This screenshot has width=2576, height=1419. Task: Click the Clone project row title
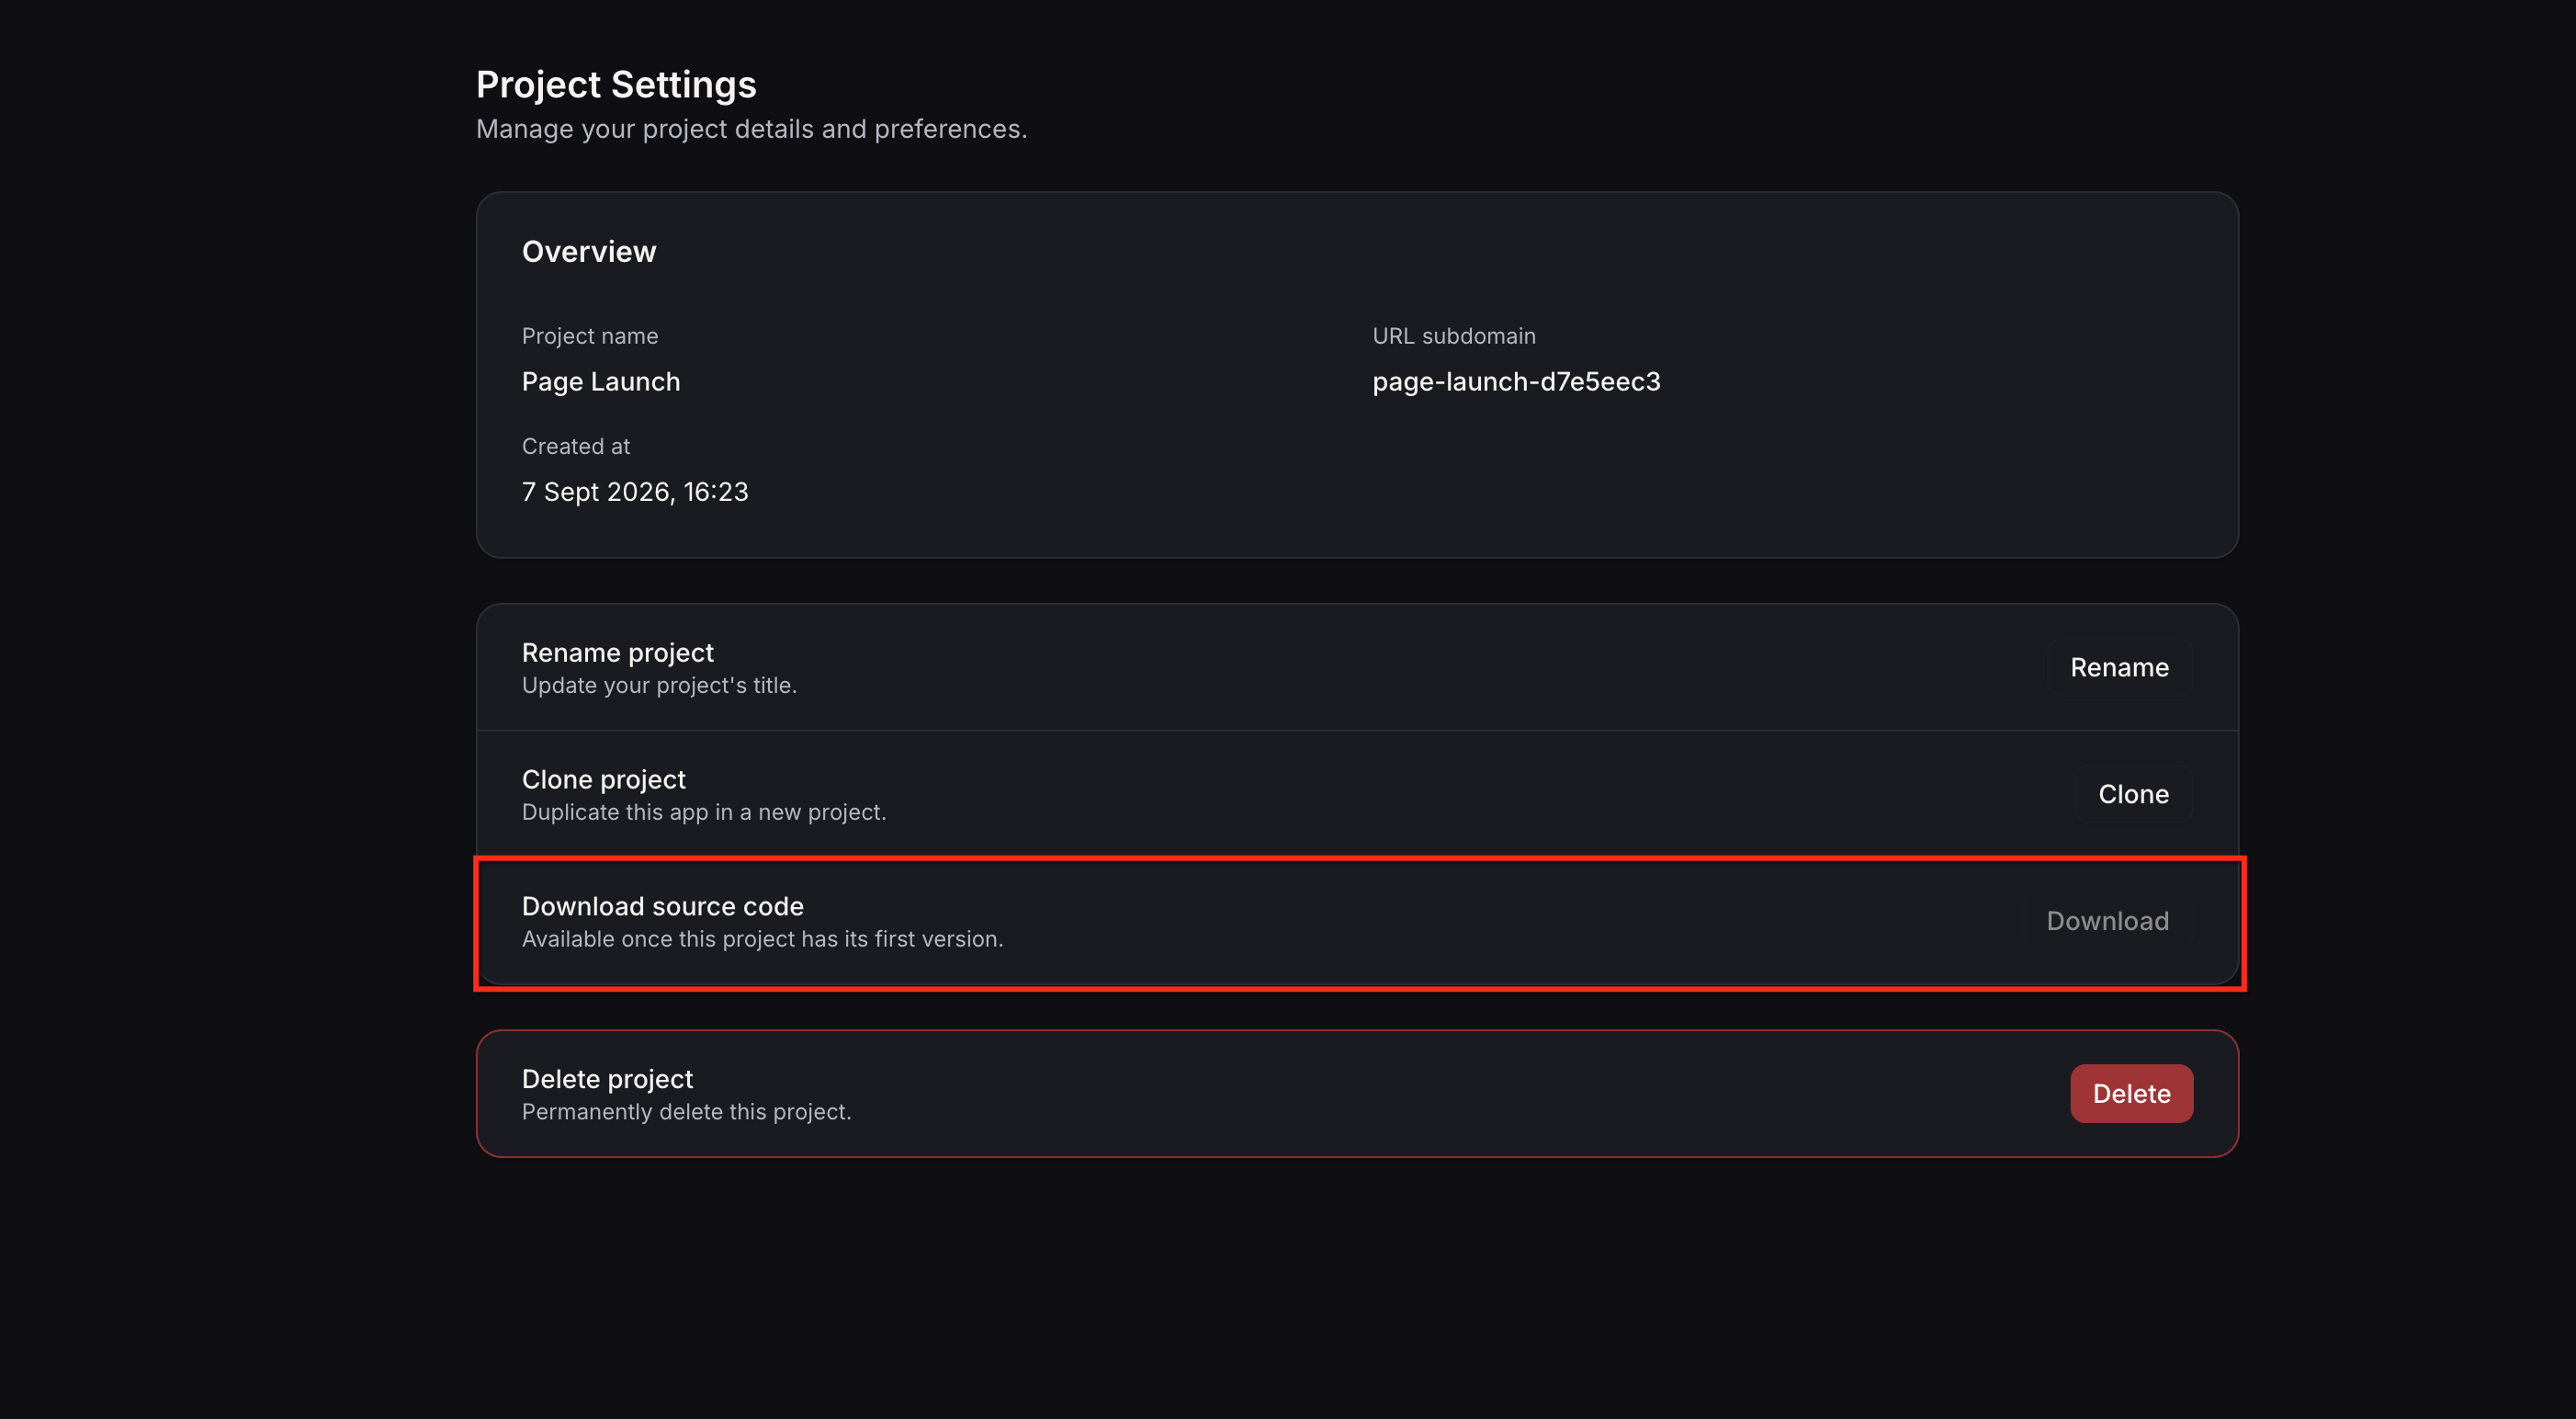click(604, 779)
